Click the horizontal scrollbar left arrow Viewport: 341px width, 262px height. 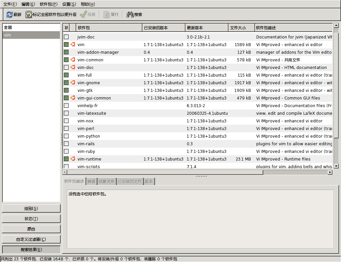tap(65, 172)
